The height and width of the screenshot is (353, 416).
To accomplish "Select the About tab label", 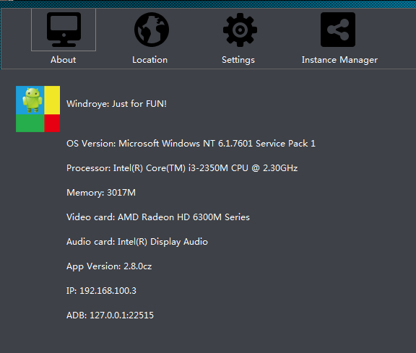I will (63, 60).
